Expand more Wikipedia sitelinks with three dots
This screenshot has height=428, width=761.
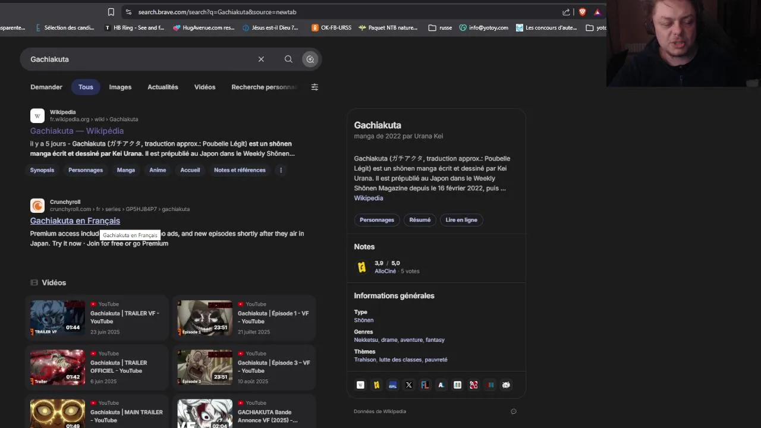[x=281, y=170]
